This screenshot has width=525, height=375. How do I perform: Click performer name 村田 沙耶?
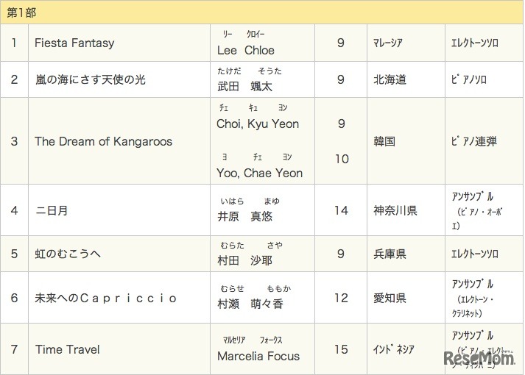coord(245,260)
